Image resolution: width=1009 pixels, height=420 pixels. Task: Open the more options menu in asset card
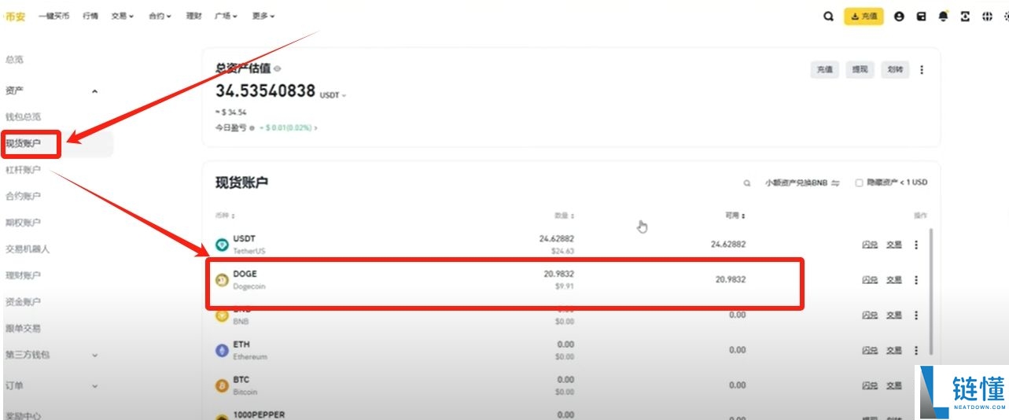pos(922,70)
